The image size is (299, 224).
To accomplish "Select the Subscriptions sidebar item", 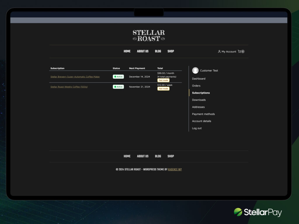I will 201,92.
